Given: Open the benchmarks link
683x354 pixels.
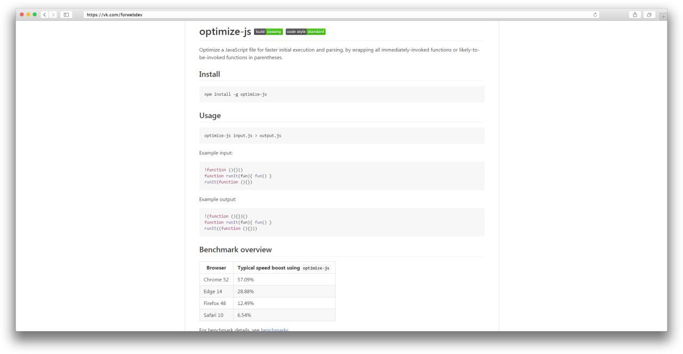Looking at the screenshot, I should coord(274,330).
